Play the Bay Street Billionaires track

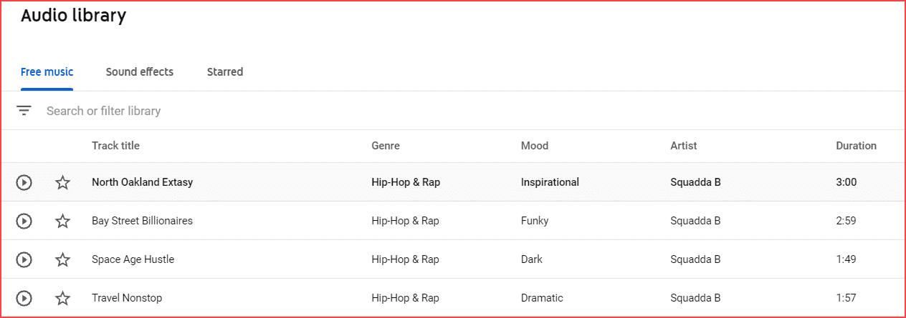(x=24, y=221)
